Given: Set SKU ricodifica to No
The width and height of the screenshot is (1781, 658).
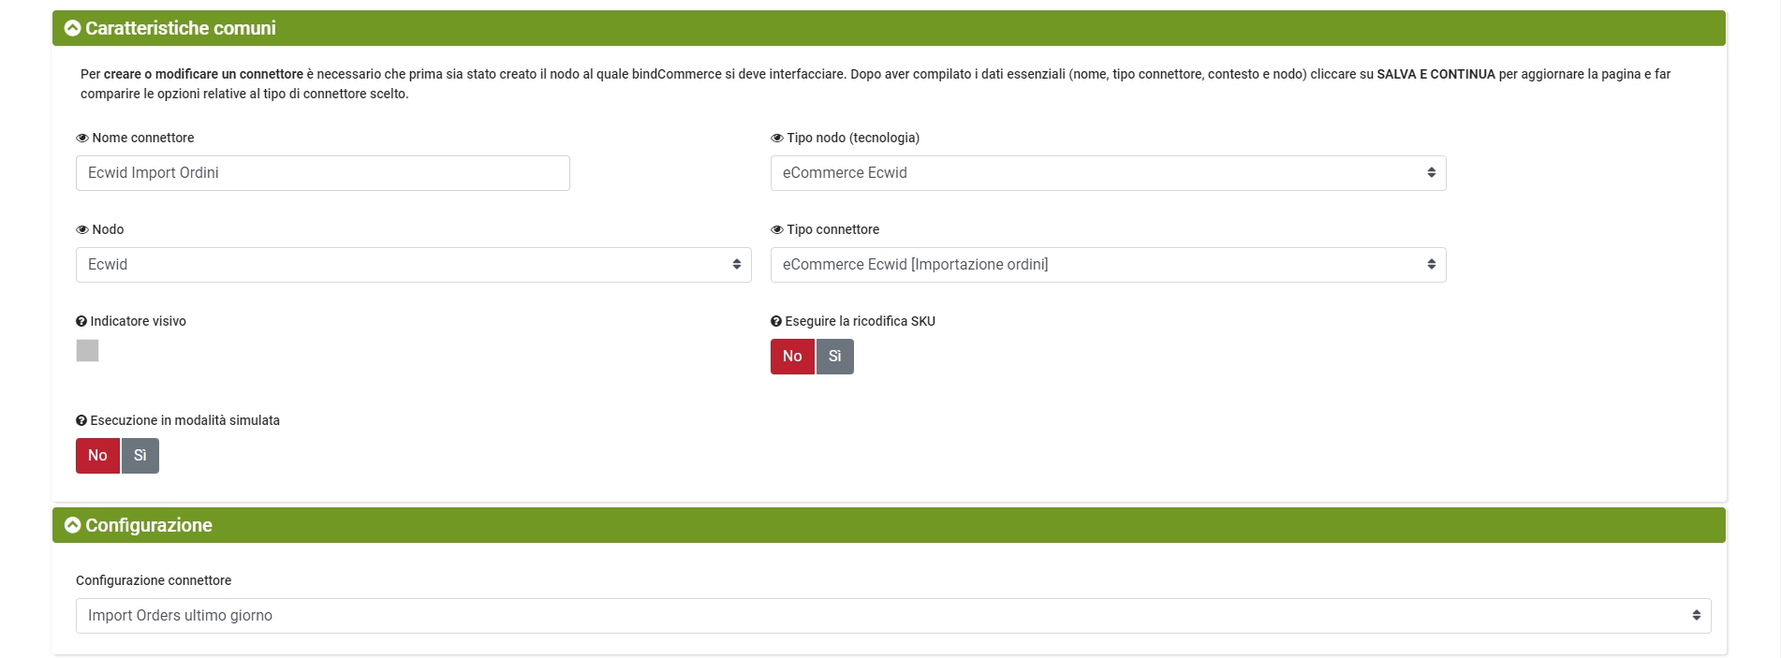Looking at the screenshot, I should [x=792, y=356].
